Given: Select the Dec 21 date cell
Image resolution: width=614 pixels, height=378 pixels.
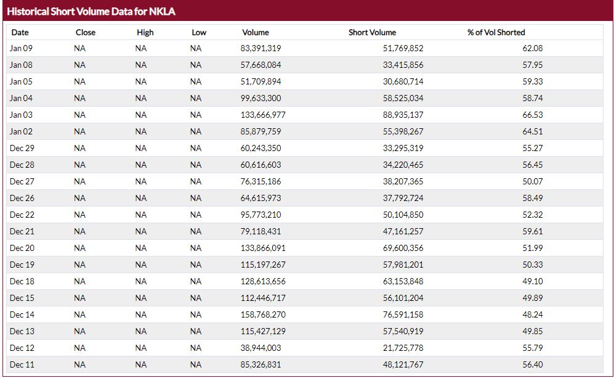Looking at the screenshot, I should 22,231.
